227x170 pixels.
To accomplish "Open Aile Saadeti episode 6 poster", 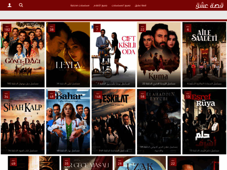I will pos(204,55).
